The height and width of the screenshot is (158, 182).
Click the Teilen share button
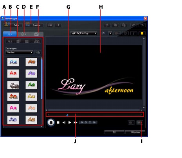[x=13, y=25]
